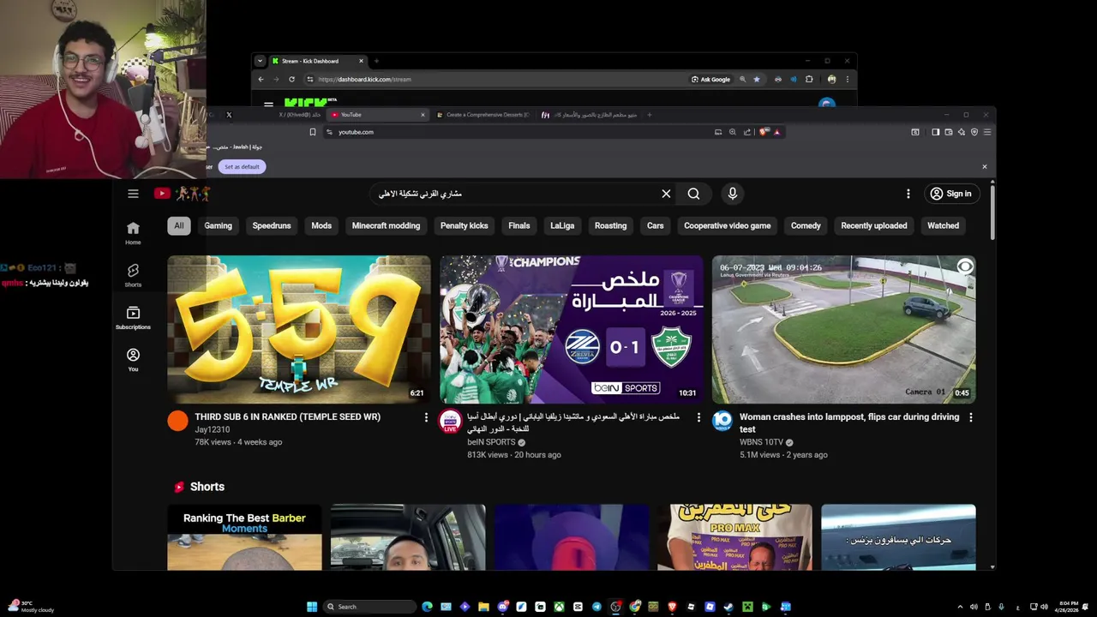The image size is (1097, 617).
Task: Open Shorts in YouTube sidebar
Action: tap(133, 275)
